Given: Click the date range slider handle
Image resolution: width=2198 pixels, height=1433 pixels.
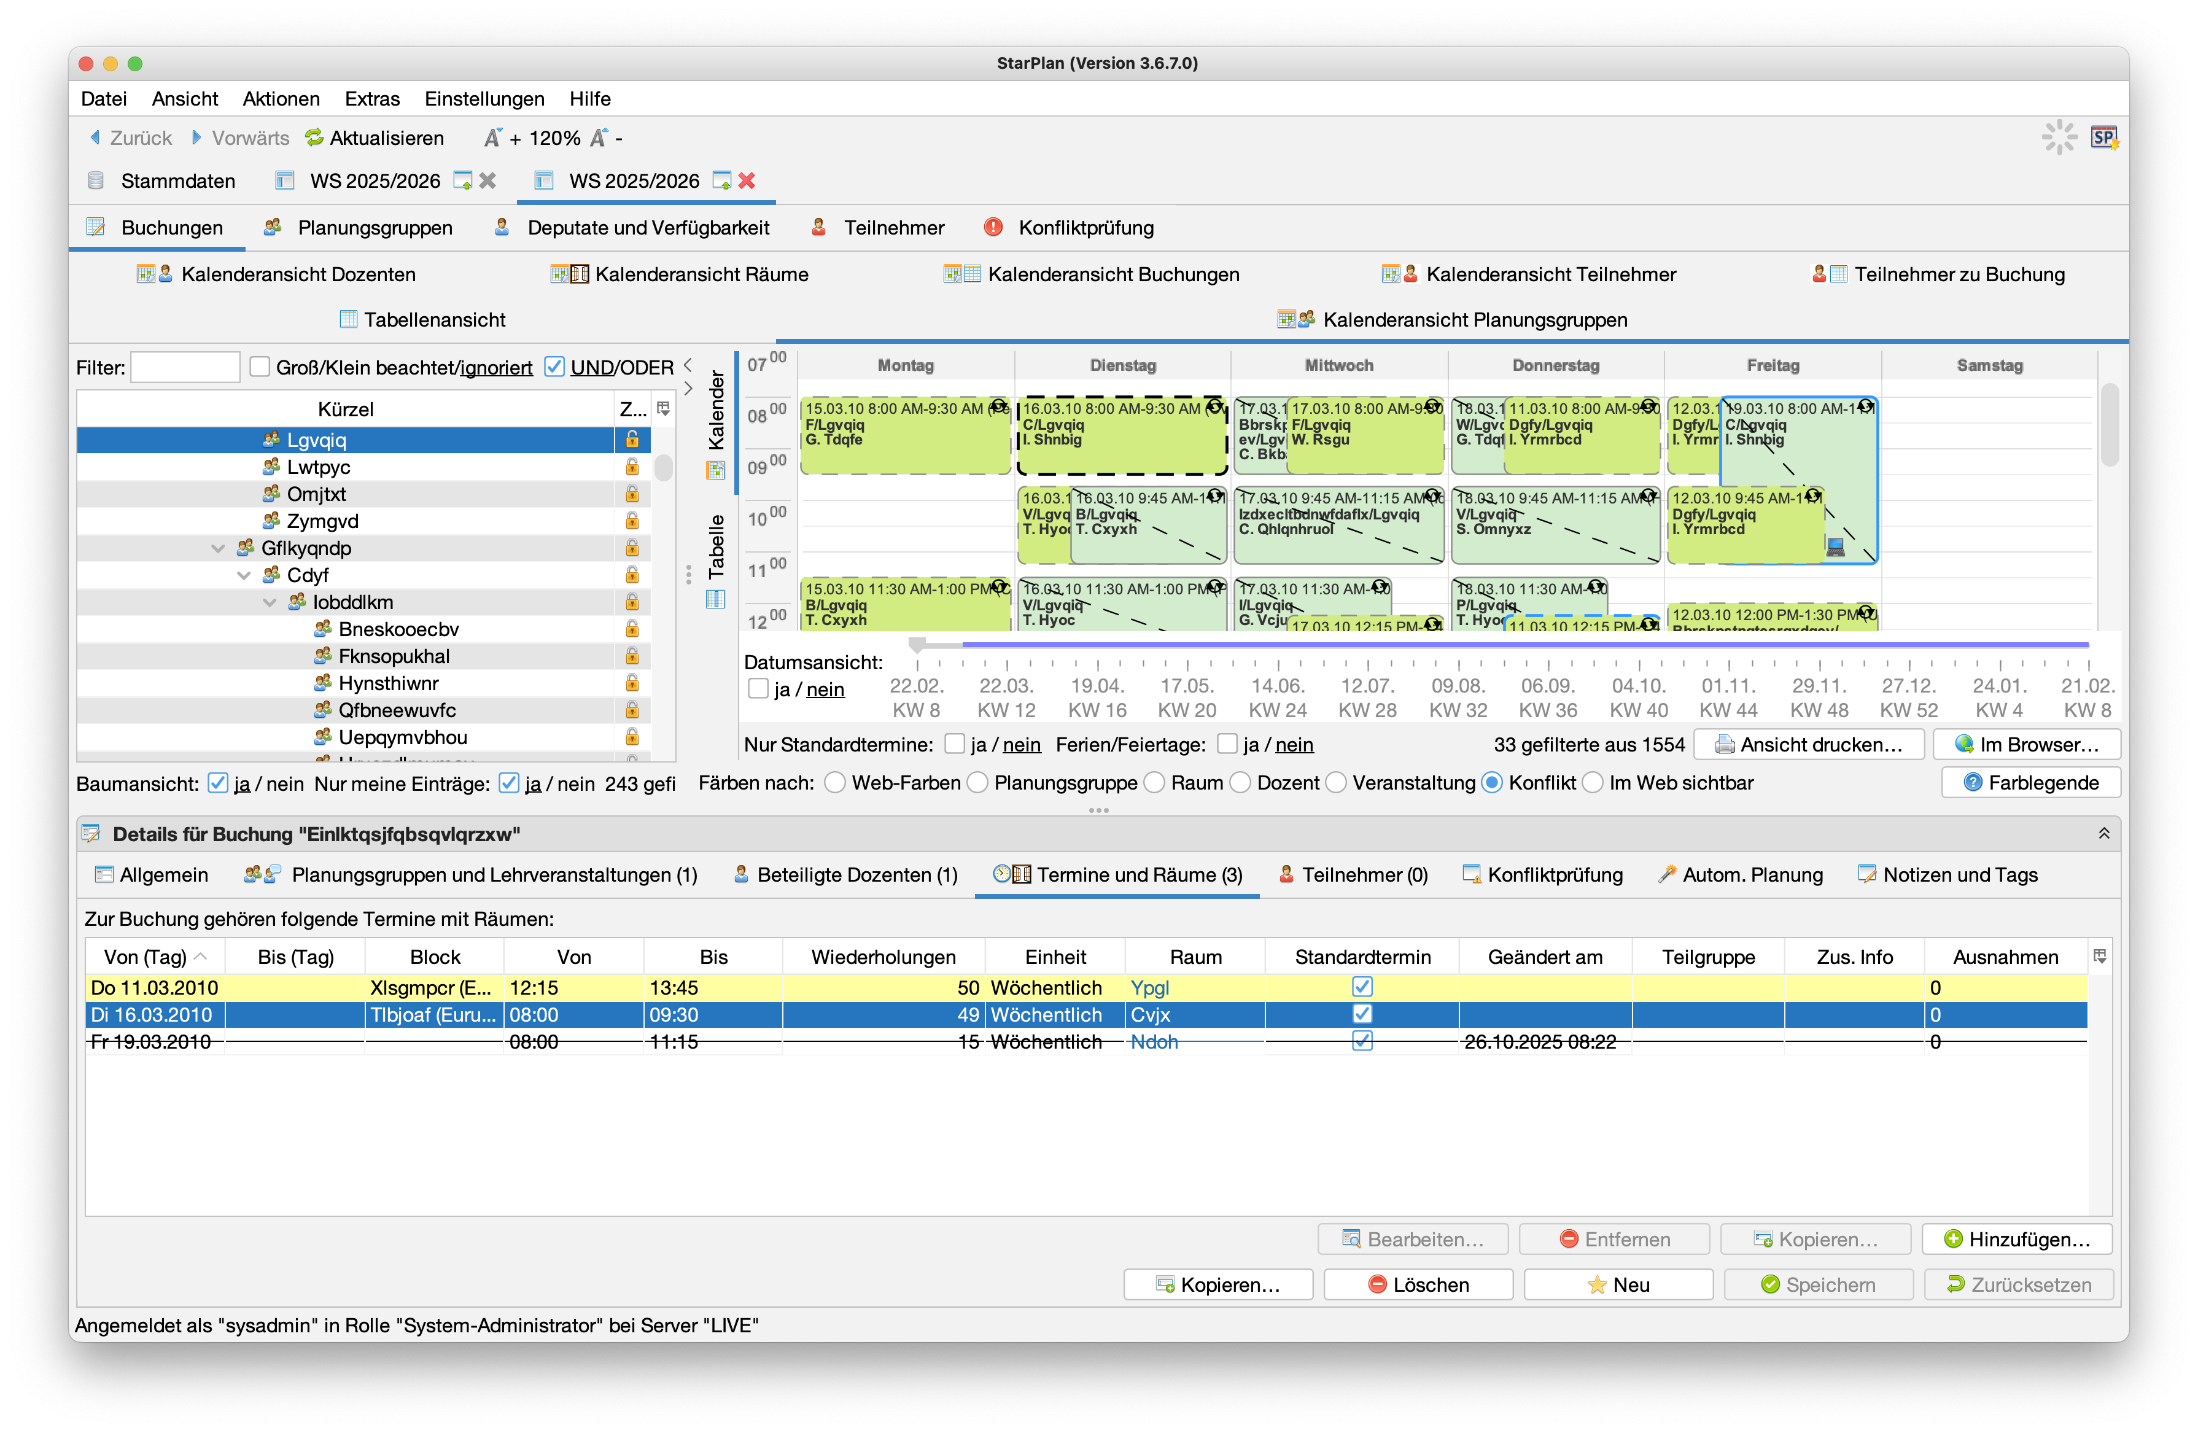Looking at the screenshot, I should (x=916, y=645).
